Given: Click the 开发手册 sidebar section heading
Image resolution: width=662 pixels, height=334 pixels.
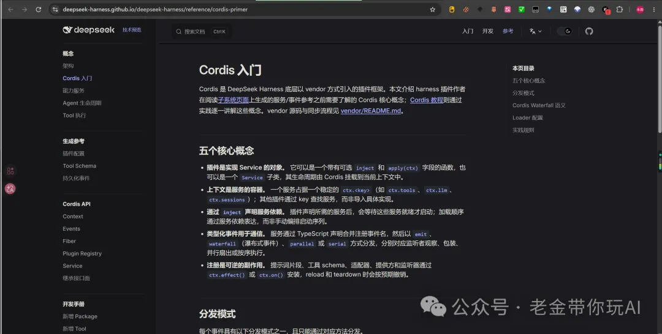Looking at the screenshot, I should [x=74, y=304].
